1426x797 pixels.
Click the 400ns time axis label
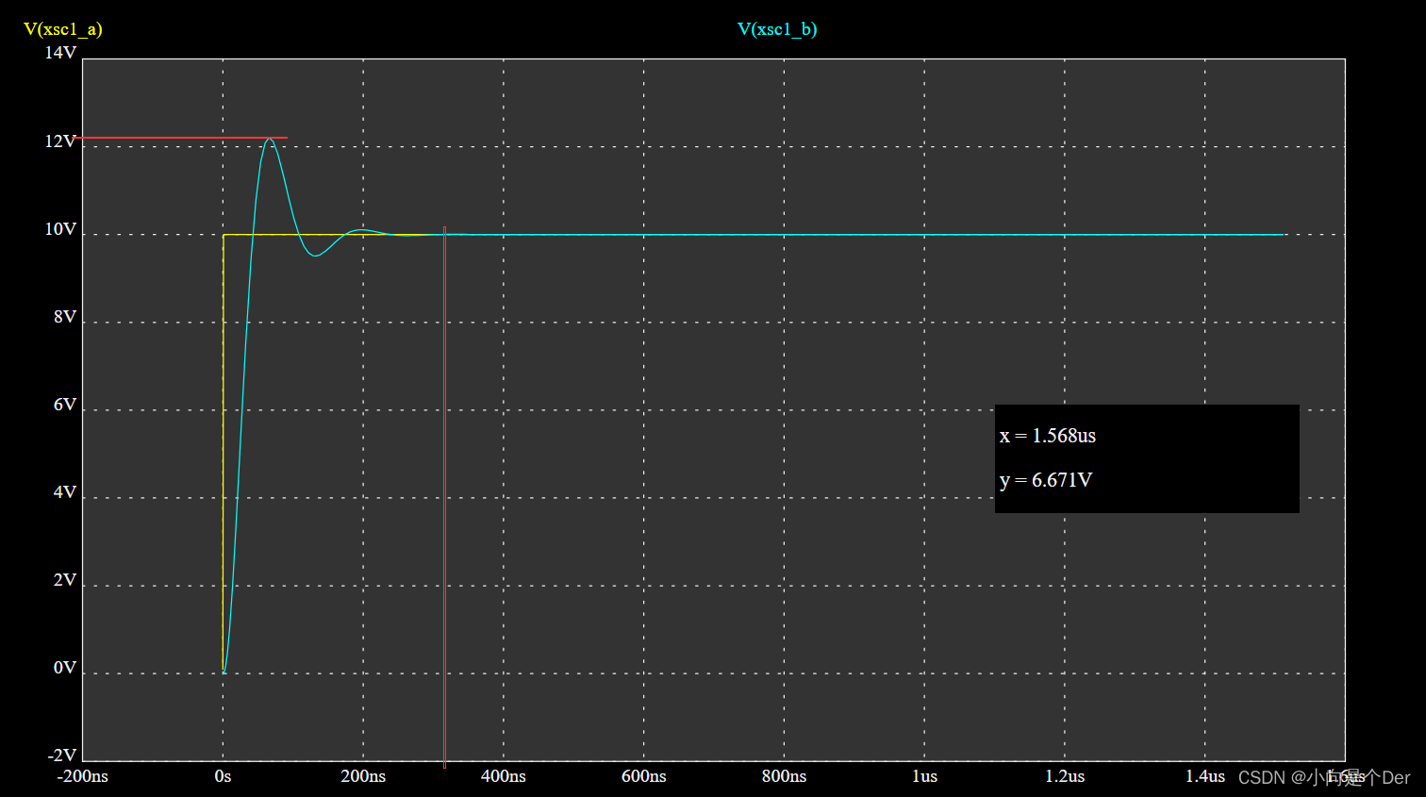[x=504, y=776]
